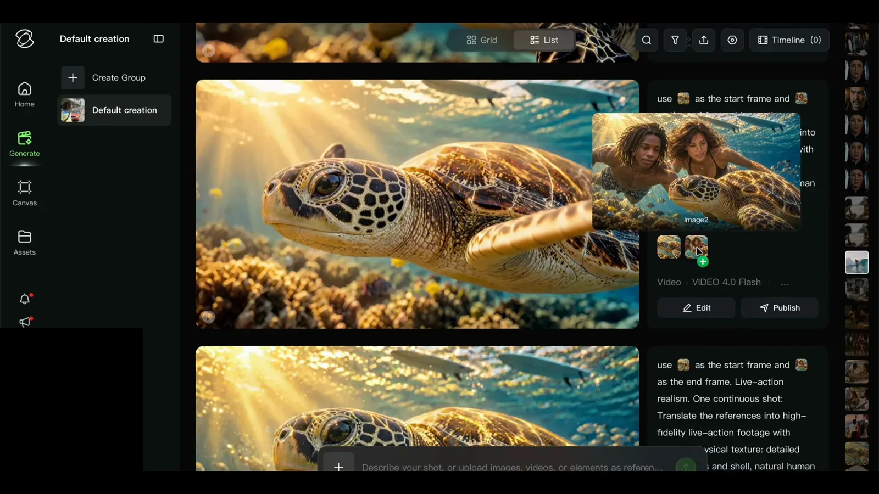The height and width of the screenshot is (494, 879).
Task: Open notifications bell
Action: 25,299
